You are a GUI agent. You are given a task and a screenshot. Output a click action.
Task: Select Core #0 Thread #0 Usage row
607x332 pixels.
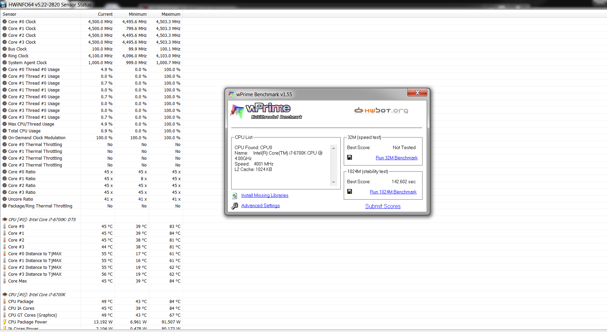tap(91, 69)
